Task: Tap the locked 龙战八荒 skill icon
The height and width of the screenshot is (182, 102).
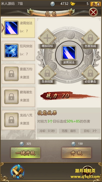Action: (x=11, y=120)
